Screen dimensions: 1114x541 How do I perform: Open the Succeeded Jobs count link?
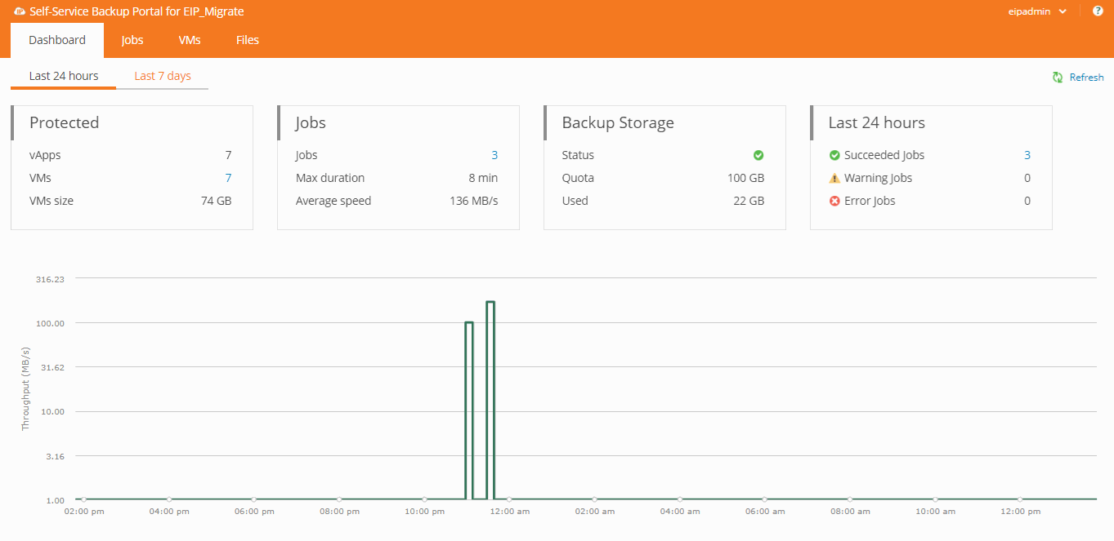[1027, 155]
